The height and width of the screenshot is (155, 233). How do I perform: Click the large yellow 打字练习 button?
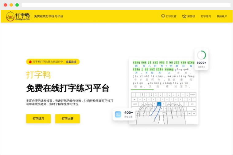click(x=38, y=119)
